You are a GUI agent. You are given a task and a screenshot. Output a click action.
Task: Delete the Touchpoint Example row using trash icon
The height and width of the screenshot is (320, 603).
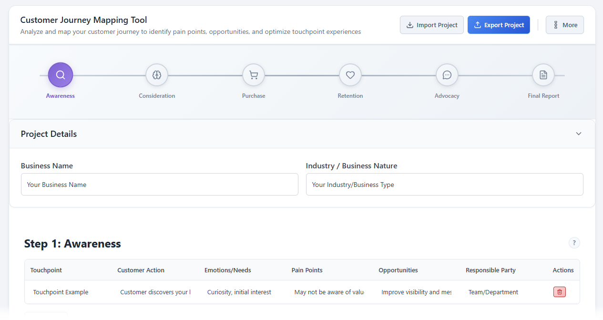click(559, 291)
